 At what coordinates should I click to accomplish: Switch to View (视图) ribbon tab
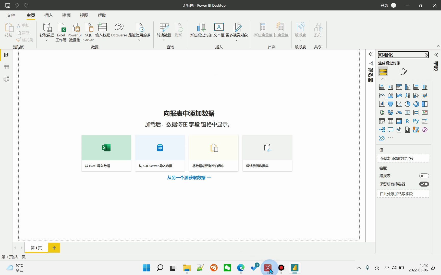pyautogui.click(x=84, y=15)
